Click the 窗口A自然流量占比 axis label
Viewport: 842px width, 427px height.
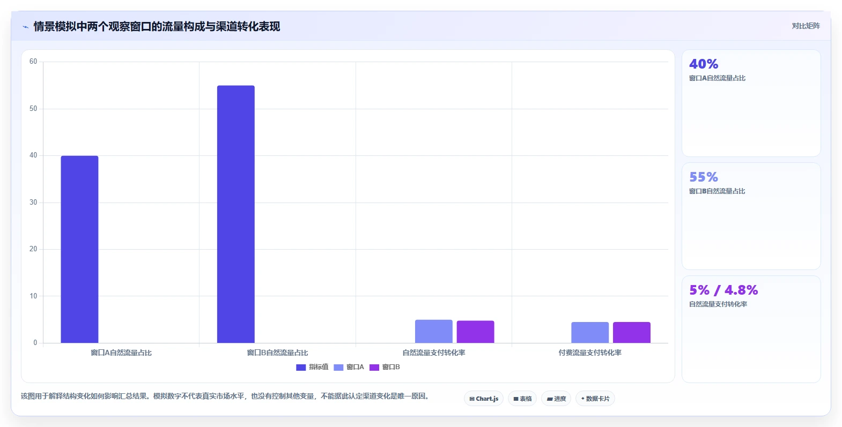[121, 353]
